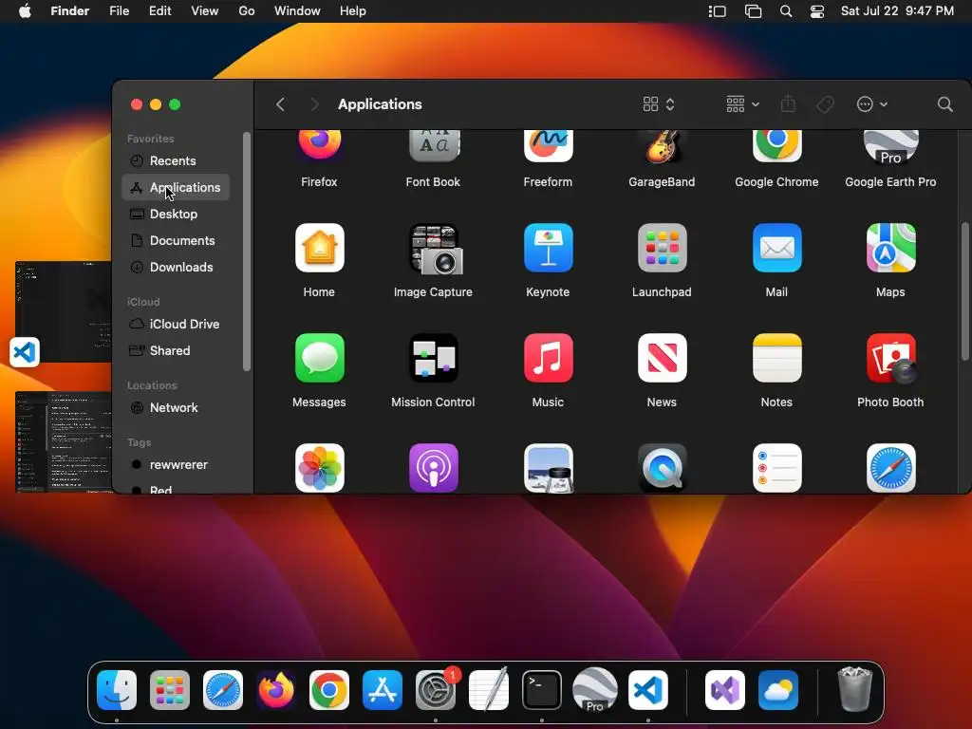Screen dimensions: 972x729
Task: Open the Apple menu
Action: (25, 11)
